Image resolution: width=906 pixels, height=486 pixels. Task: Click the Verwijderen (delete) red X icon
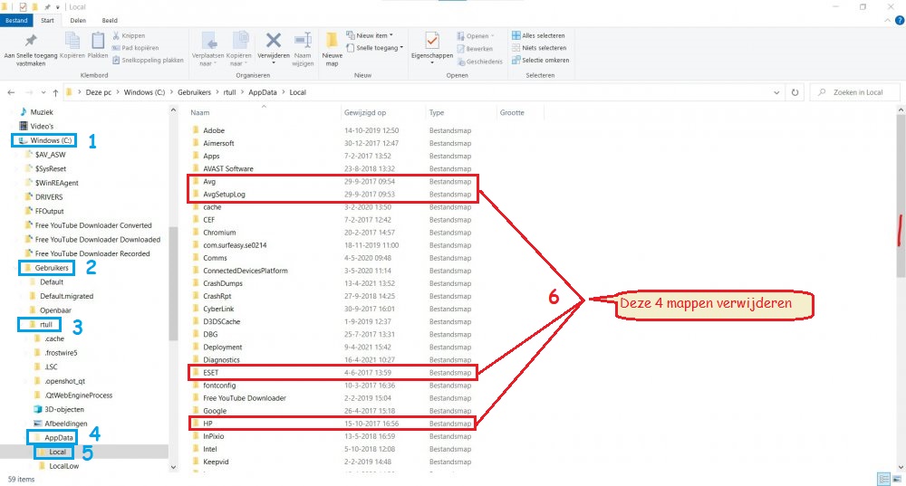(x=273, y=40)
